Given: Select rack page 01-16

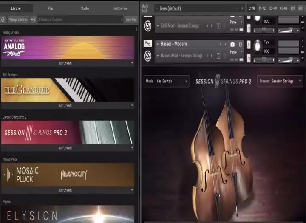Looking at the screenshot, I should 252,8.
